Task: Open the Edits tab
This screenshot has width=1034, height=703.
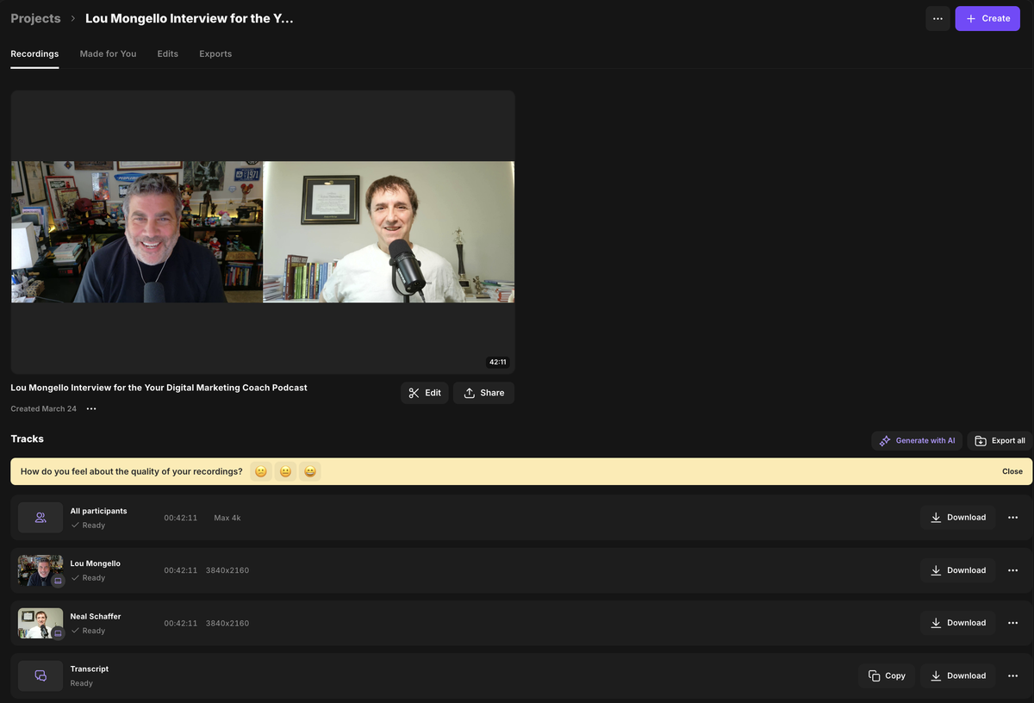Action: click(x=167, y=53)
